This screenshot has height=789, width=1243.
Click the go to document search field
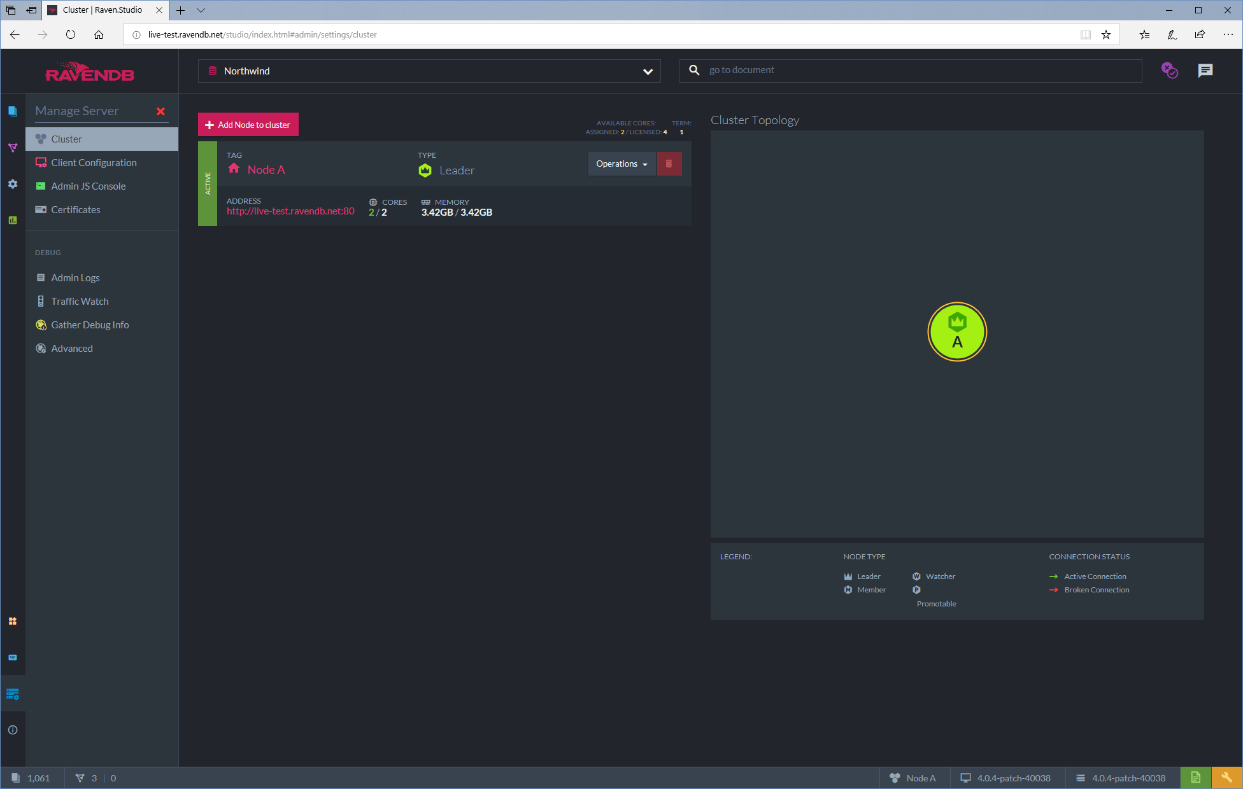point(917,71)
